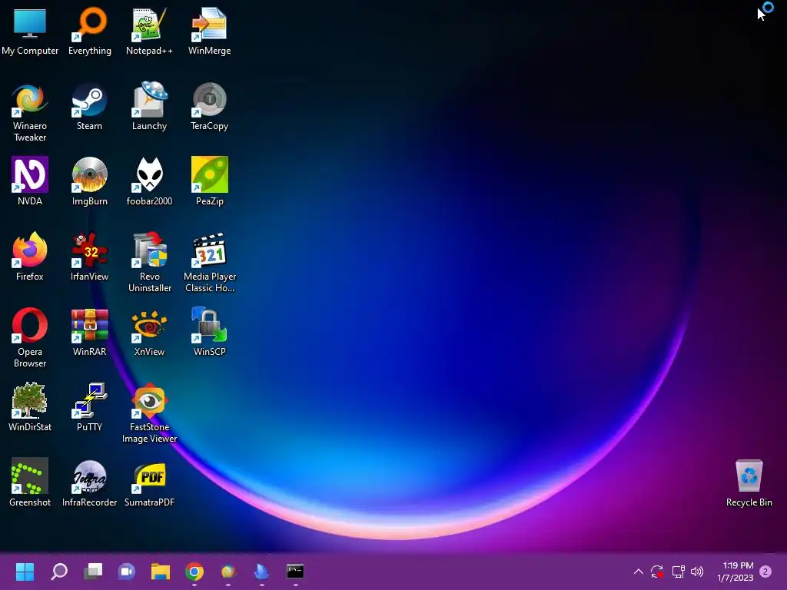Viewport: 787px width, 590px height.
Task: Select the Launchy shortcut icon
Action: click(150, 106)
